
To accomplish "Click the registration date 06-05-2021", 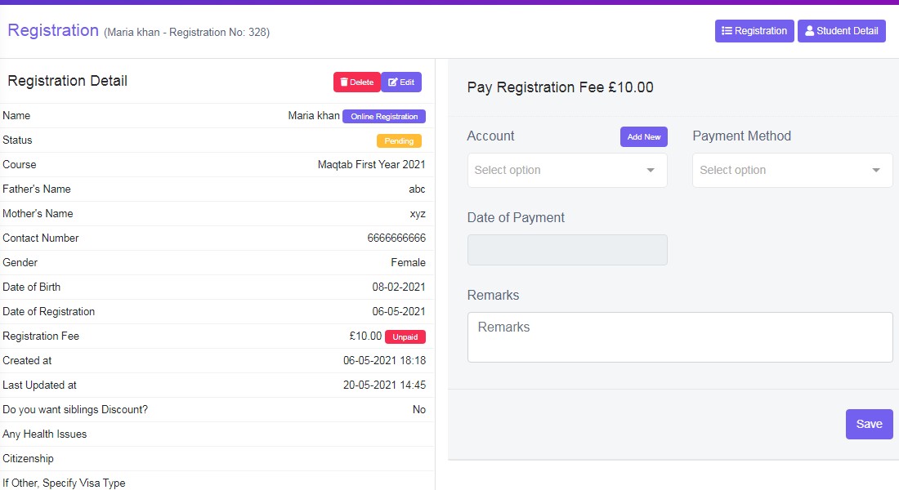I will click(399, 312).
